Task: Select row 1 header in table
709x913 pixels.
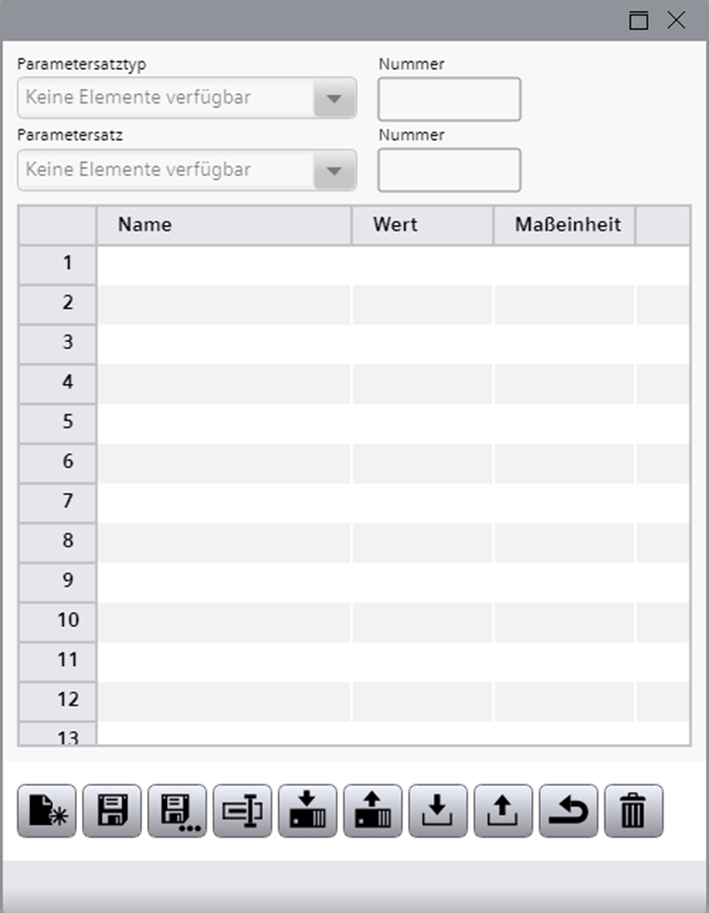Action: (x=57, y=264)
